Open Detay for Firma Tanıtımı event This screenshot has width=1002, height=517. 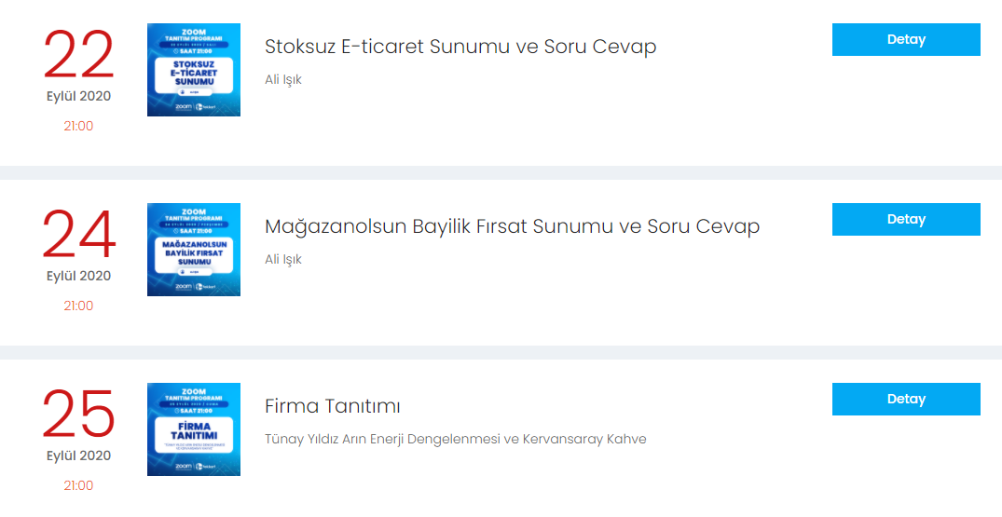click(905, 399)
